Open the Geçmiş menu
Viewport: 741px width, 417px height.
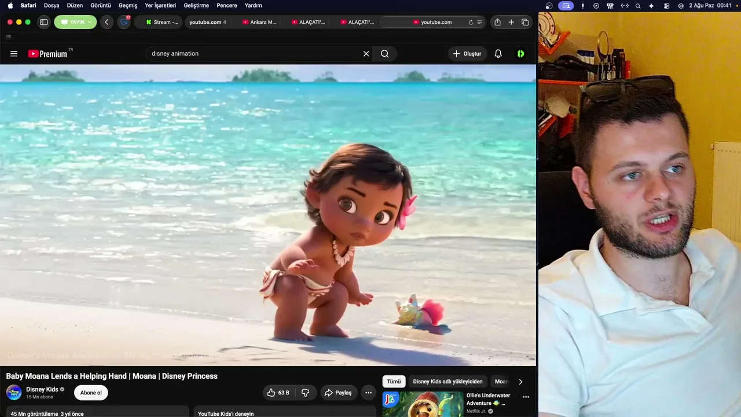tap(128, 5)
